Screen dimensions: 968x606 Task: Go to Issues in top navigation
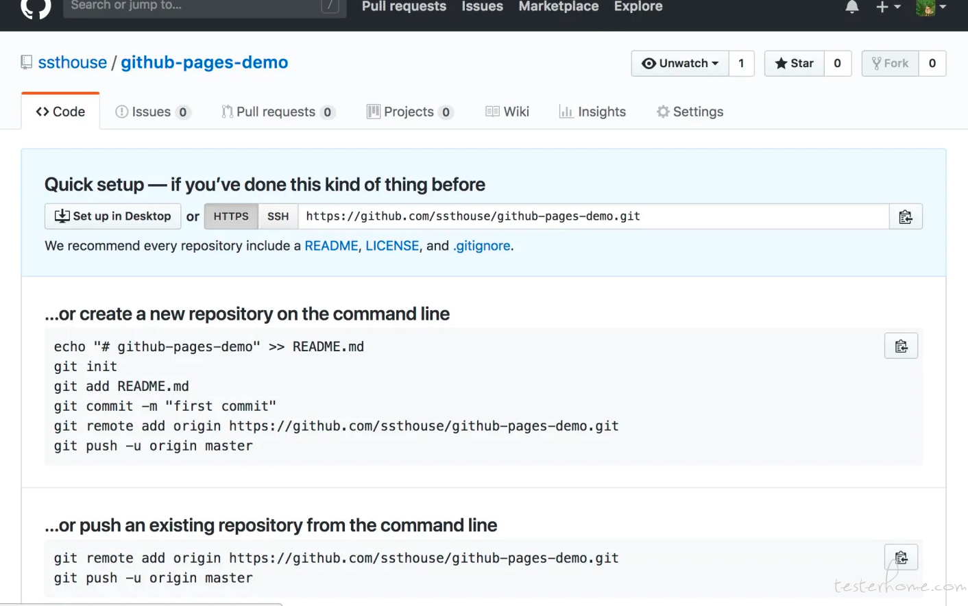coord(482,7)
